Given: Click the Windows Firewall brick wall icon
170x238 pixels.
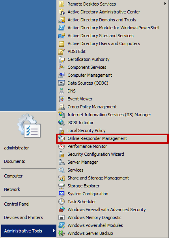Looking at the screenshot, I should (62, 210).
